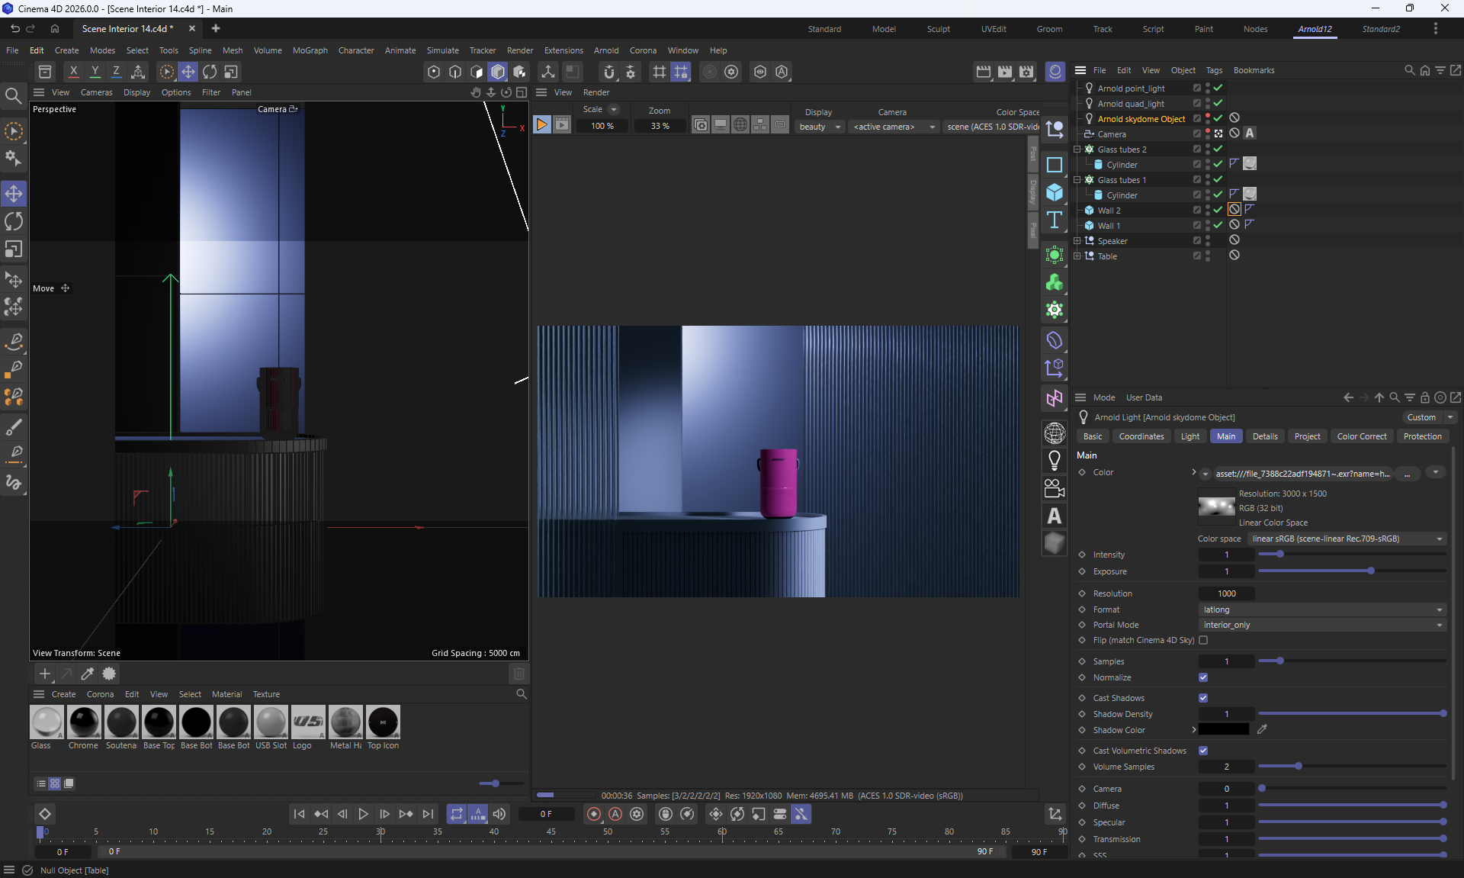Select the Rotate tool in left toolbar
Image resolution: width=1464 pixels, height=878 pixels.
(14, 221)
